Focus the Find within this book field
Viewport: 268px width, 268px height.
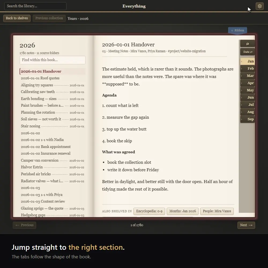click(53, 60)
